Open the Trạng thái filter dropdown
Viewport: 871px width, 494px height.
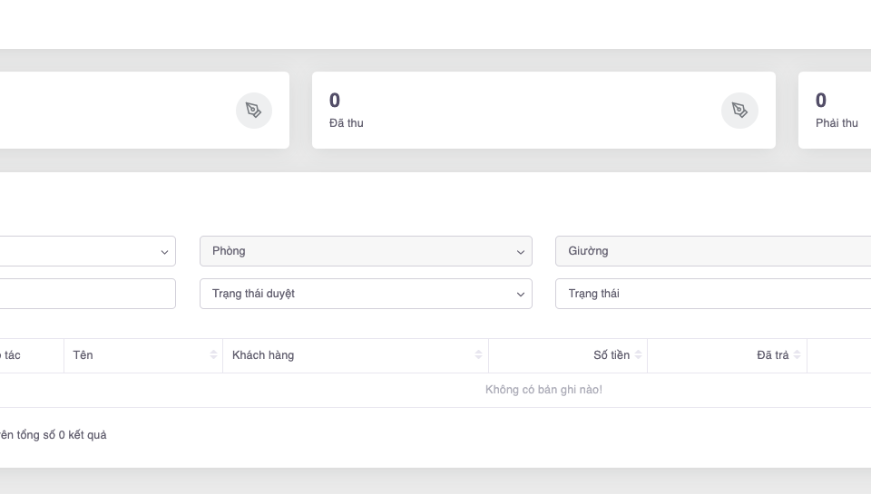[x=713, y=294]
